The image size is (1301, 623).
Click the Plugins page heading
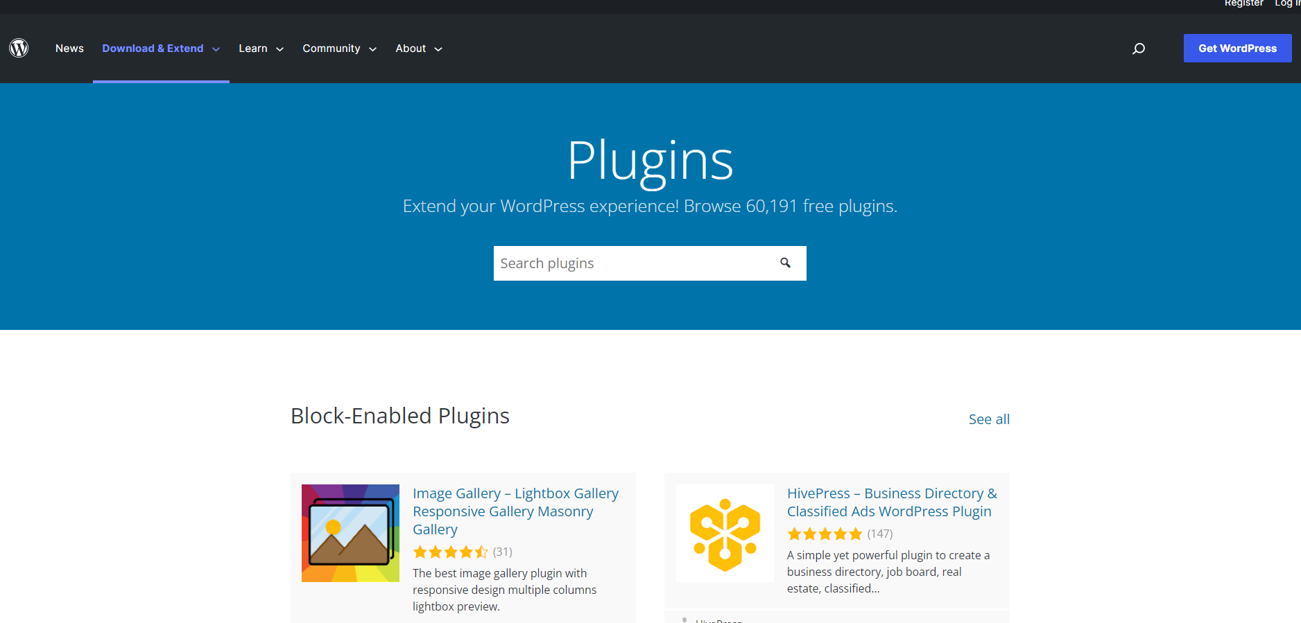tap(650, 162)
